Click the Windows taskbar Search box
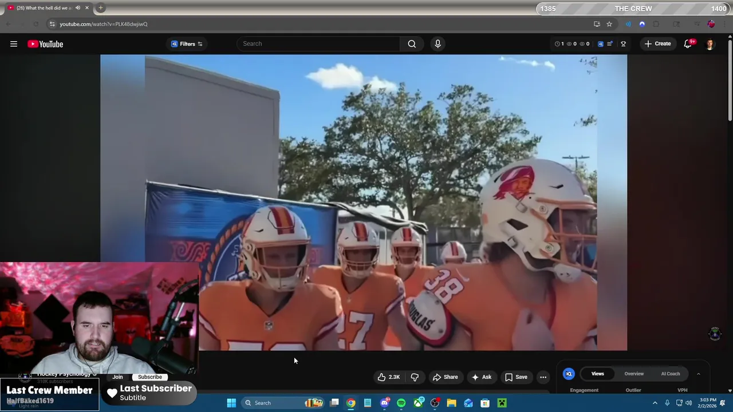733x412 pixels. (282, 403)
